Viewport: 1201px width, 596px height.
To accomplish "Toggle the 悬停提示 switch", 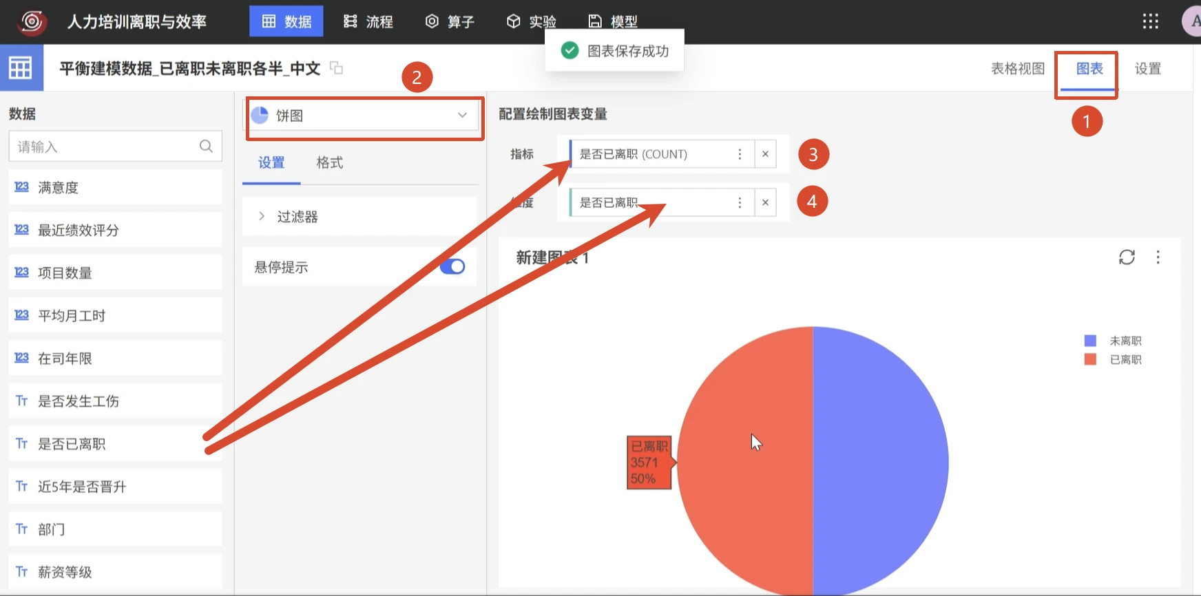I will click(x=452, y=266).
